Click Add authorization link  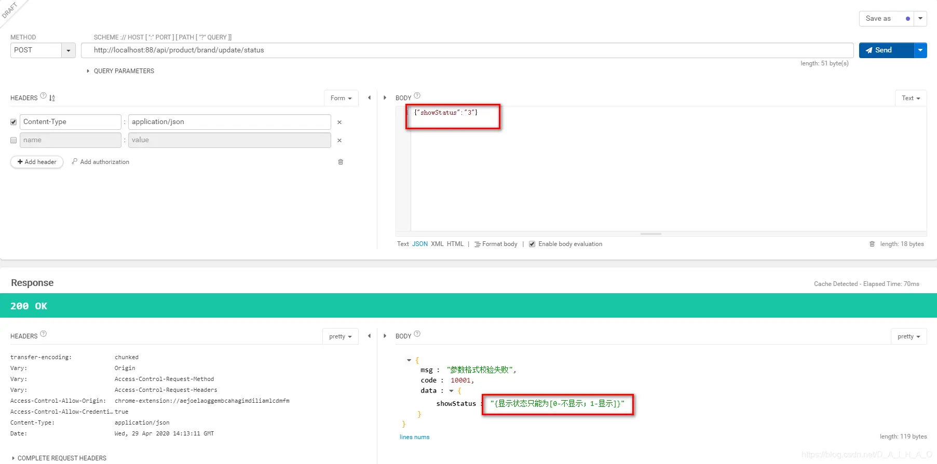click(105, 162)
